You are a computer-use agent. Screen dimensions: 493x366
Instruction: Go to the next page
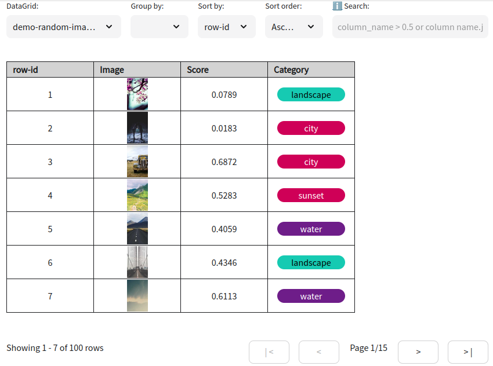[418, 352]
